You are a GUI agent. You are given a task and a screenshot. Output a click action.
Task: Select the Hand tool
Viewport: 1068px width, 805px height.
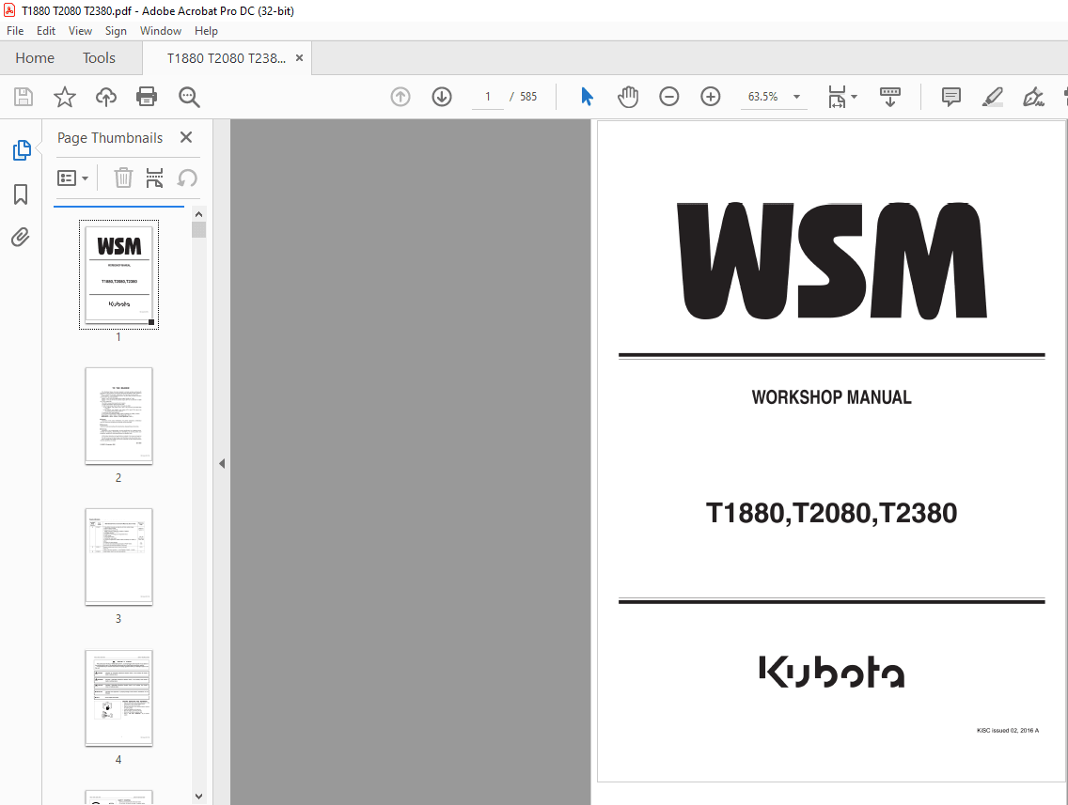(x=628, y=96)
